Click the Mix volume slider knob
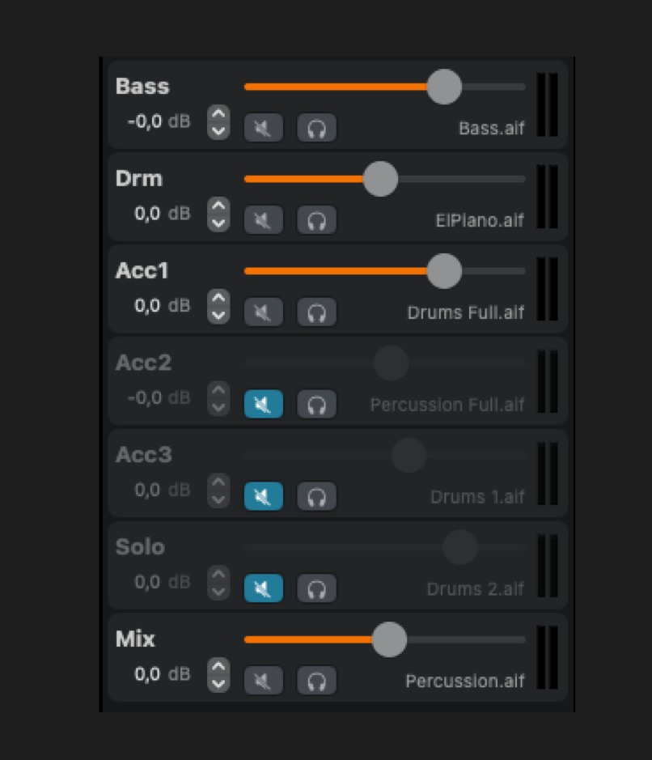The height and width of the screenshot is (760, 652). 389,639
